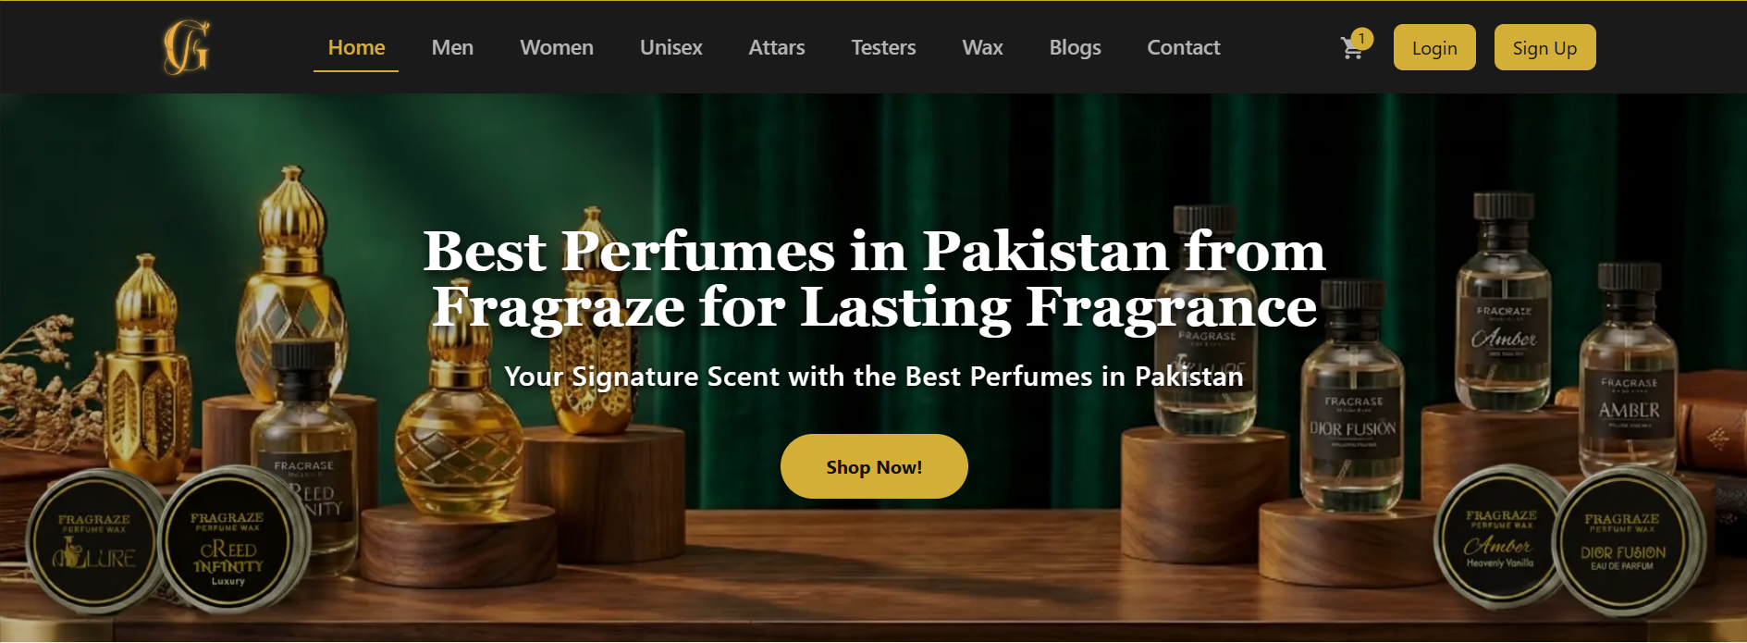Open the Women category

(x=557, y=47)
